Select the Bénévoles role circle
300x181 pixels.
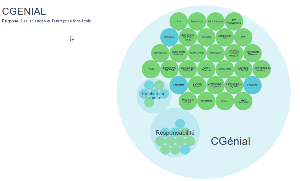[215, 53]
